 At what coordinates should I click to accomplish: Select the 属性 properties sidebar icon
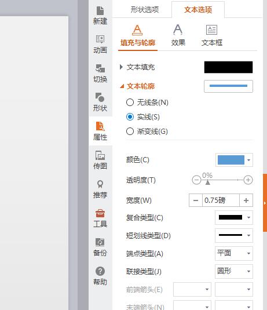coord(100,131)
